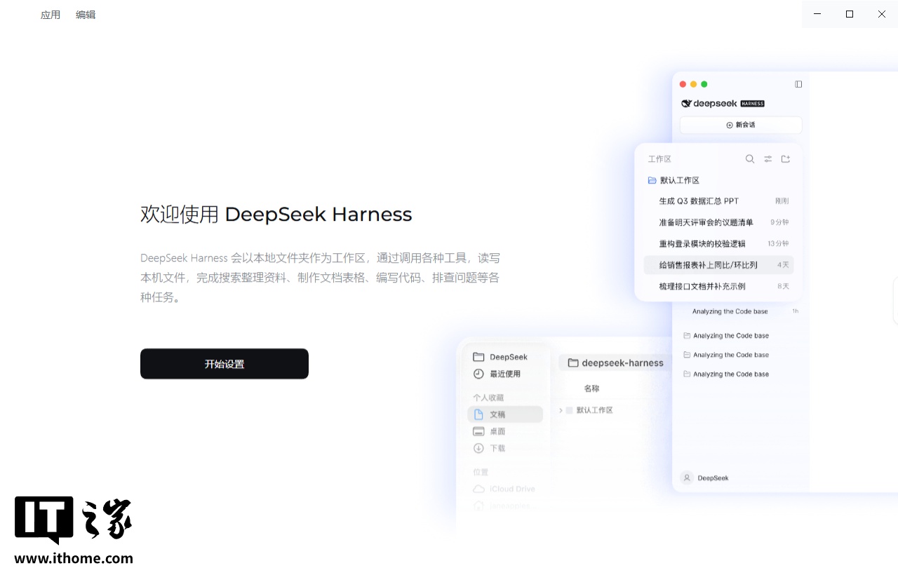The image size is (898, 575).
Task: Select iCloud Drive in the file sidebar
Action: 504,489
